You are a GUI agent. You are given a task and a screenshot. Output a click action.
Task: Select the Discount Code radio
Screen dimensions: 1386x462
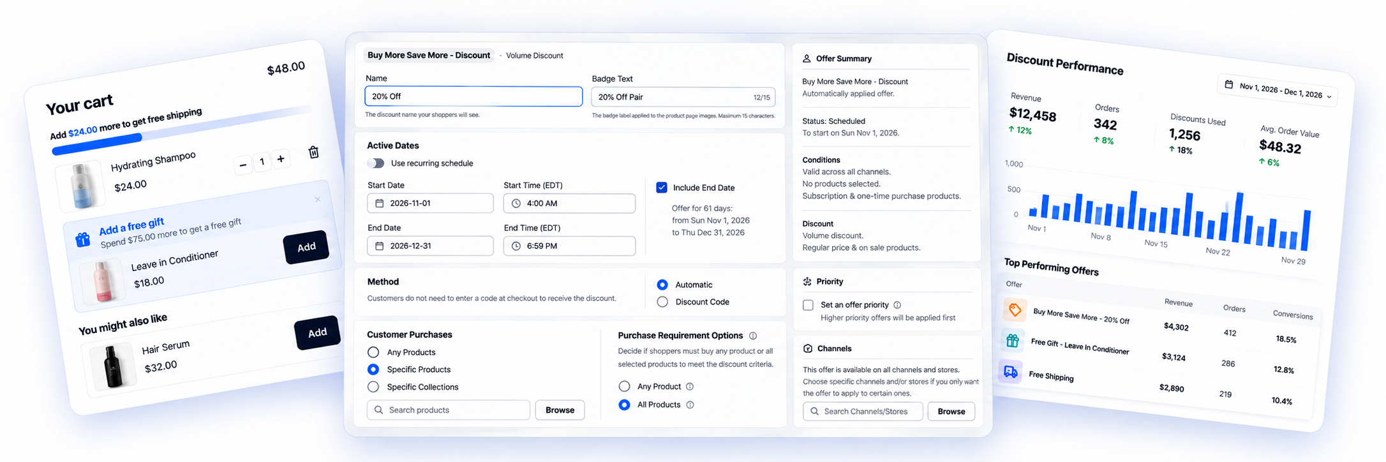[662, 302]
